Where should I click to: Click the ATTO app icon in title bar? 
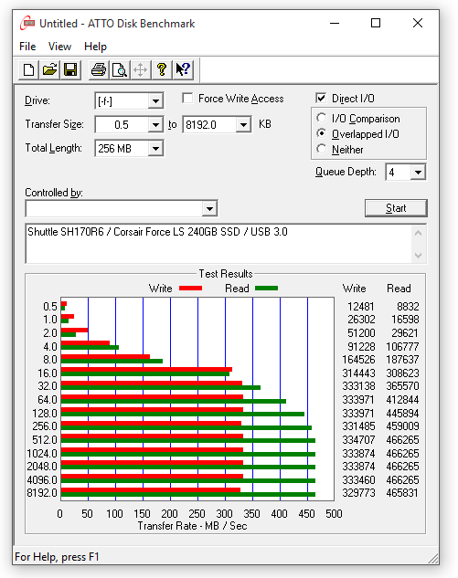[x=27, y=23]
